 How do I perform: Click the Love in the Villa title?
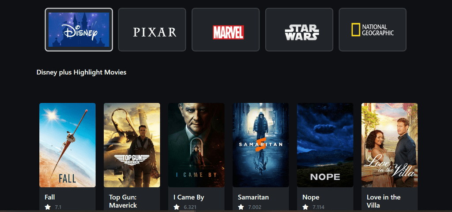(x=384, y=201)
